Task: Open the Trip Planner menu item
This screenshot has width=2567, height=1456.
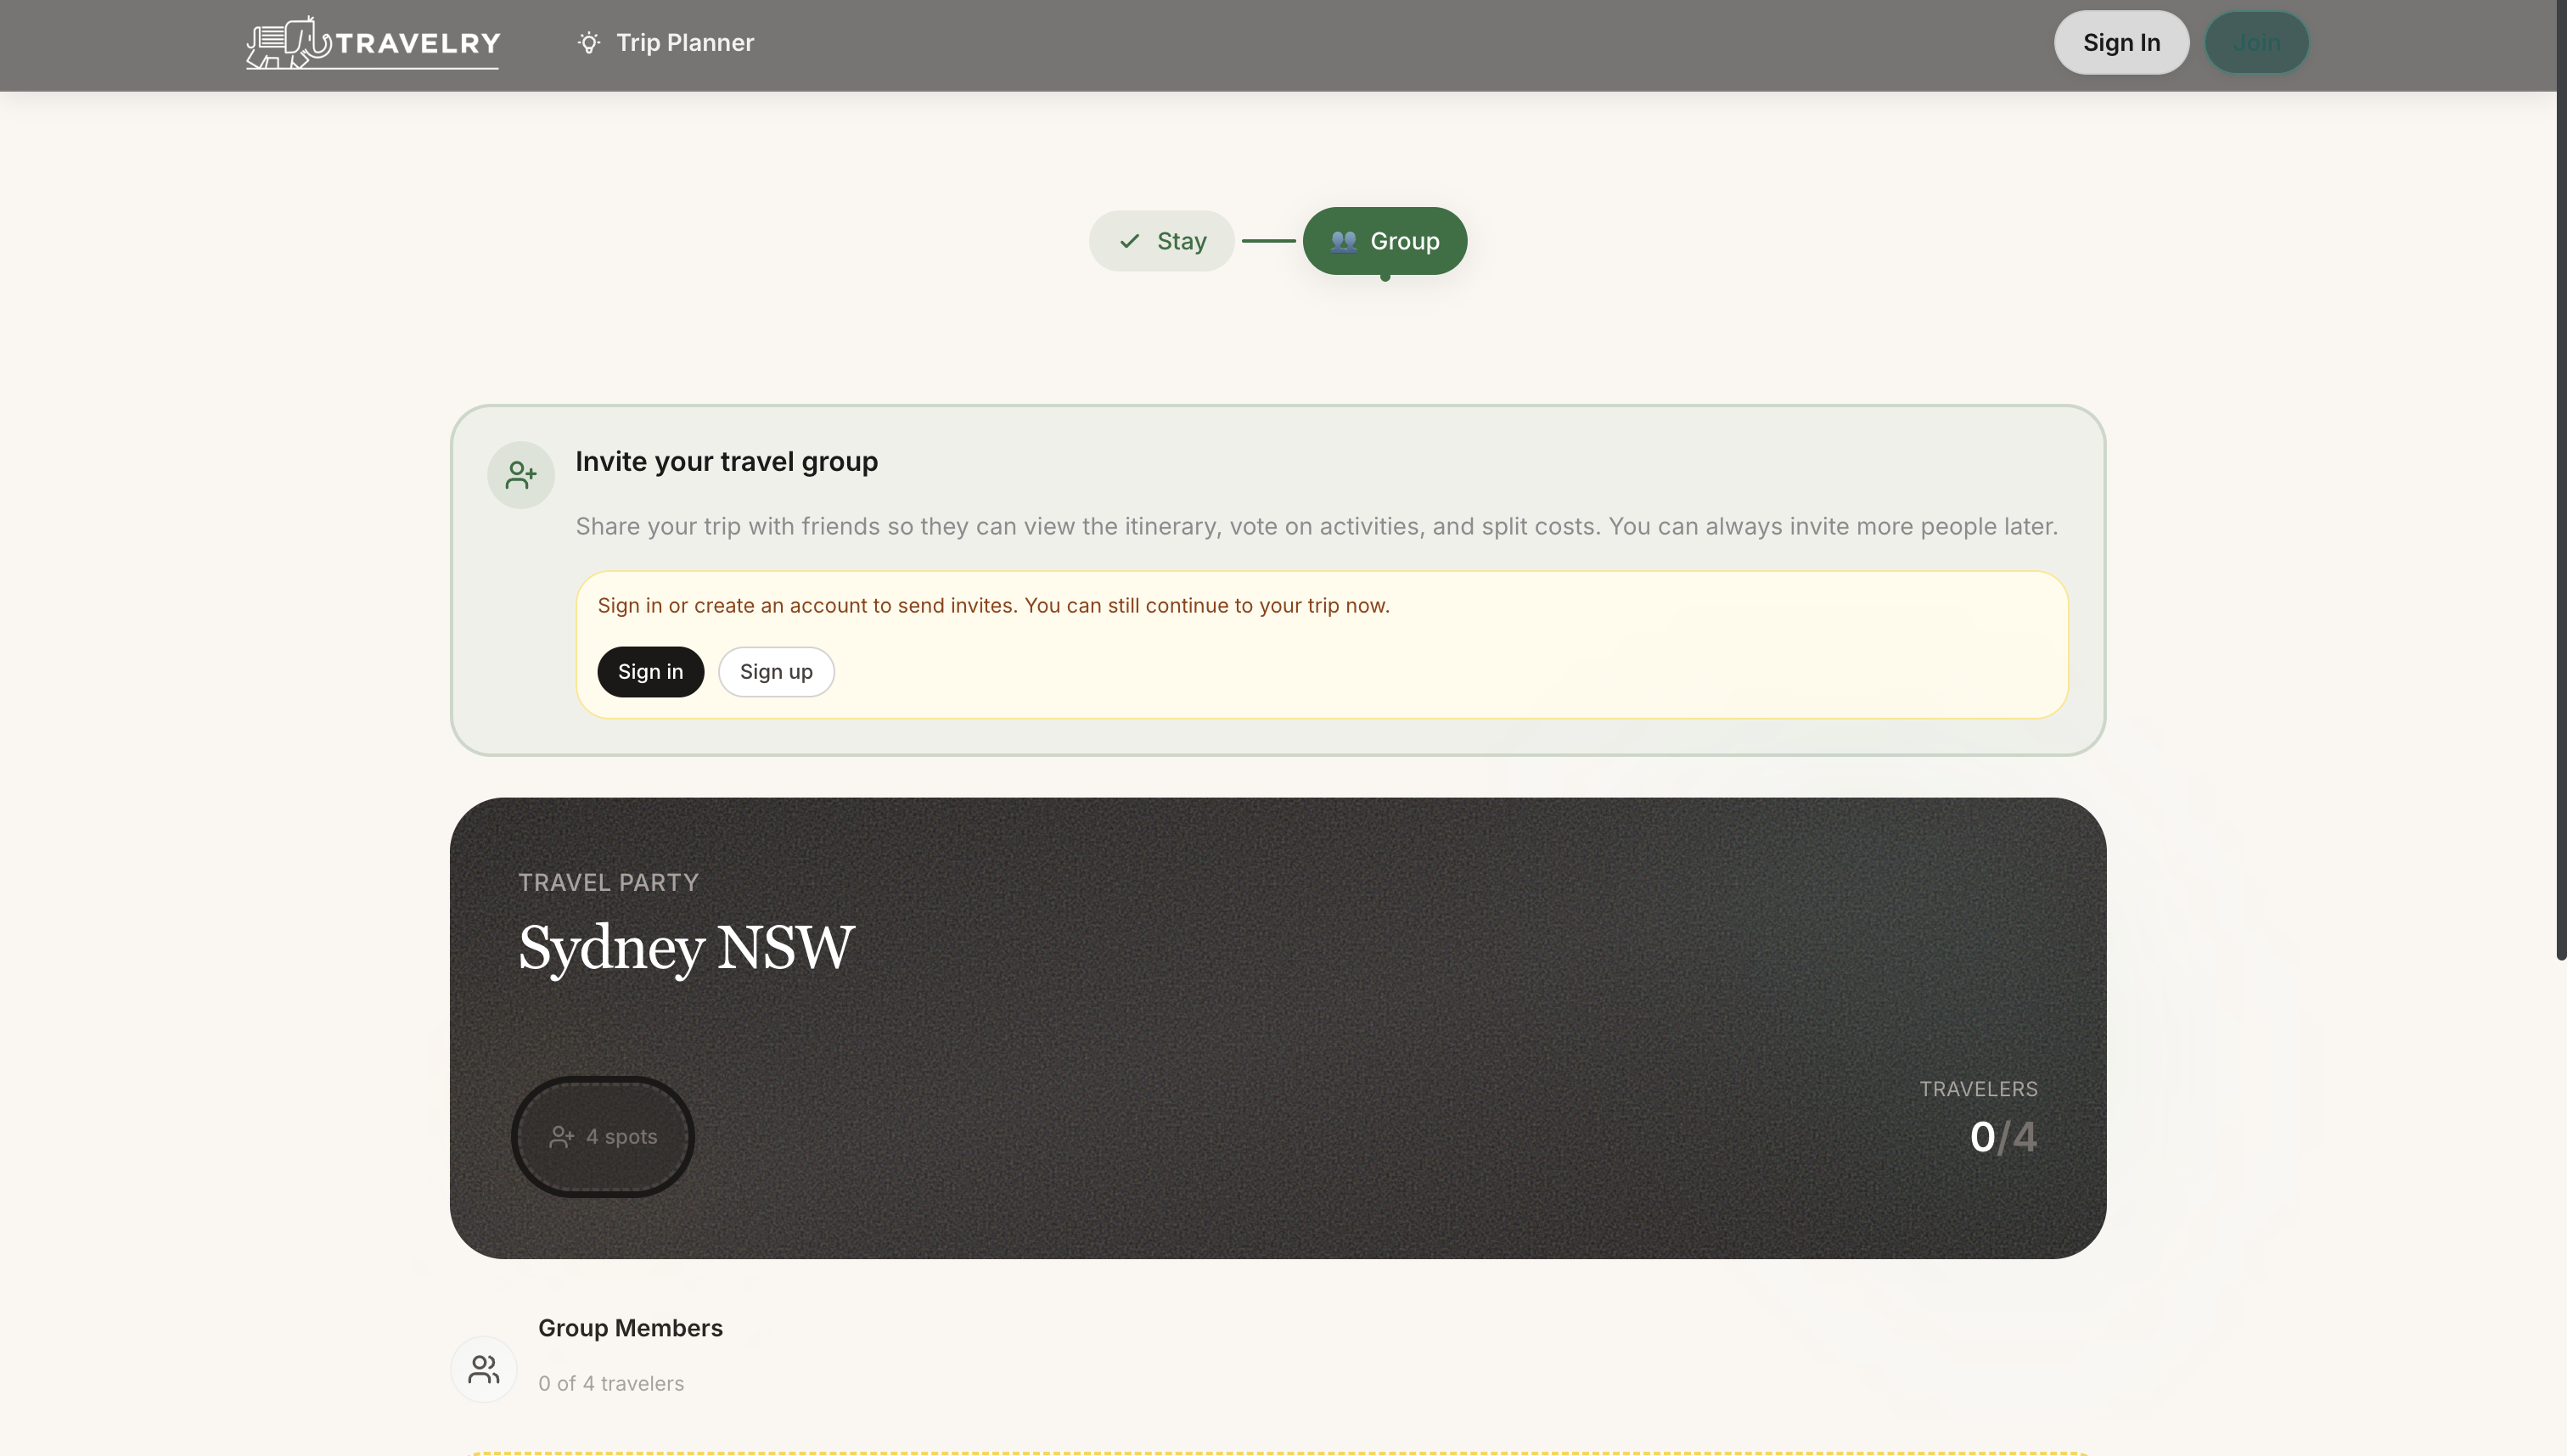Action: [x=684, y=43]
